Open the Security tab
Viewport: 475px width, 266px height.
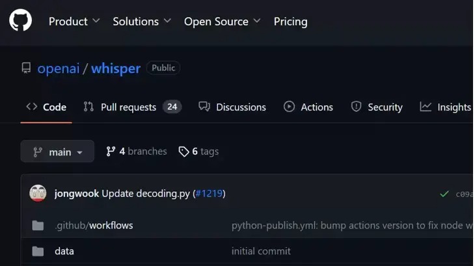pos(377,107)
